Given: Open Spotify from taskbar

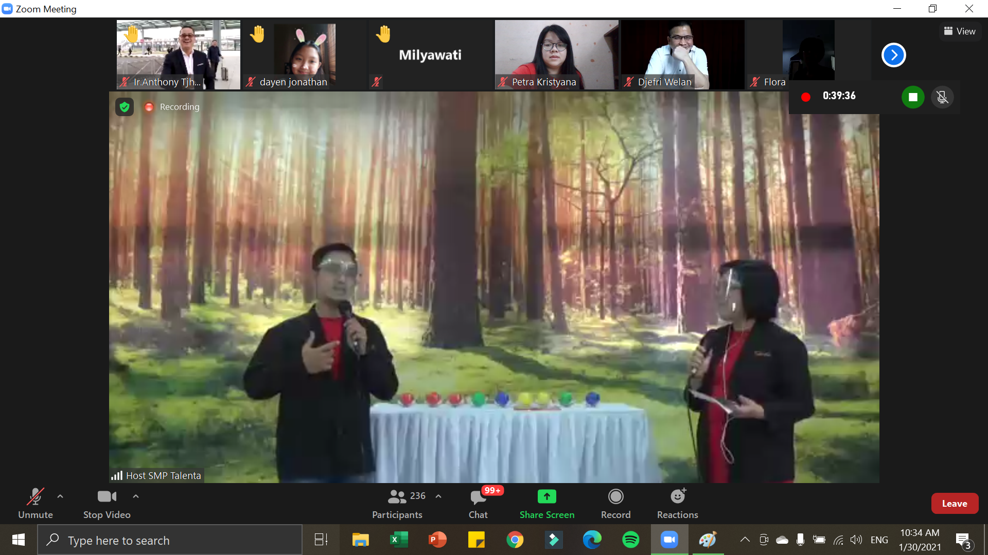Looking at the screenshot, I should click(630, 540).
